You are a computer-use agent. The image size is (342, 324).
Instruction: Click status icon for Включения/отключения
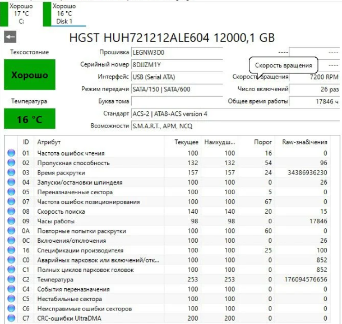[x=11, y=240]
